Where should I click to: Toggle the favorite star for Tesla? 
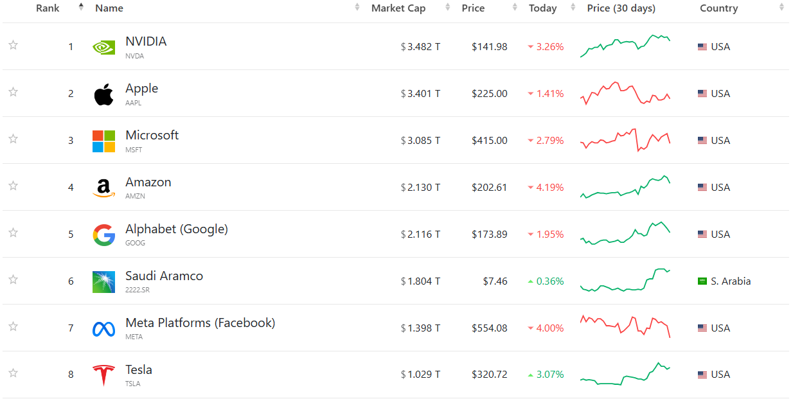[13, 373]
